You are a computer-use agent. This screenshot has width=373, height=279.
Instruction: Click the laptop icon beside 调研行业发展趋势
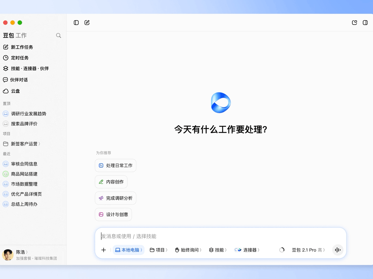pyautogui.click(x=6, y=114)
